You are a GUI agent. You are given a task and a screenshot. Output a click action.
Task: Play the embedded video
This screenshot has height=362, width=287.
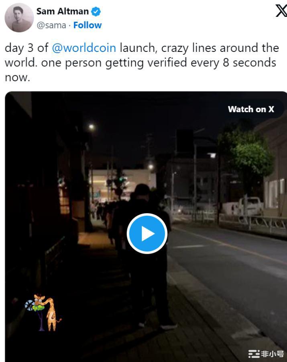[147, 233]
